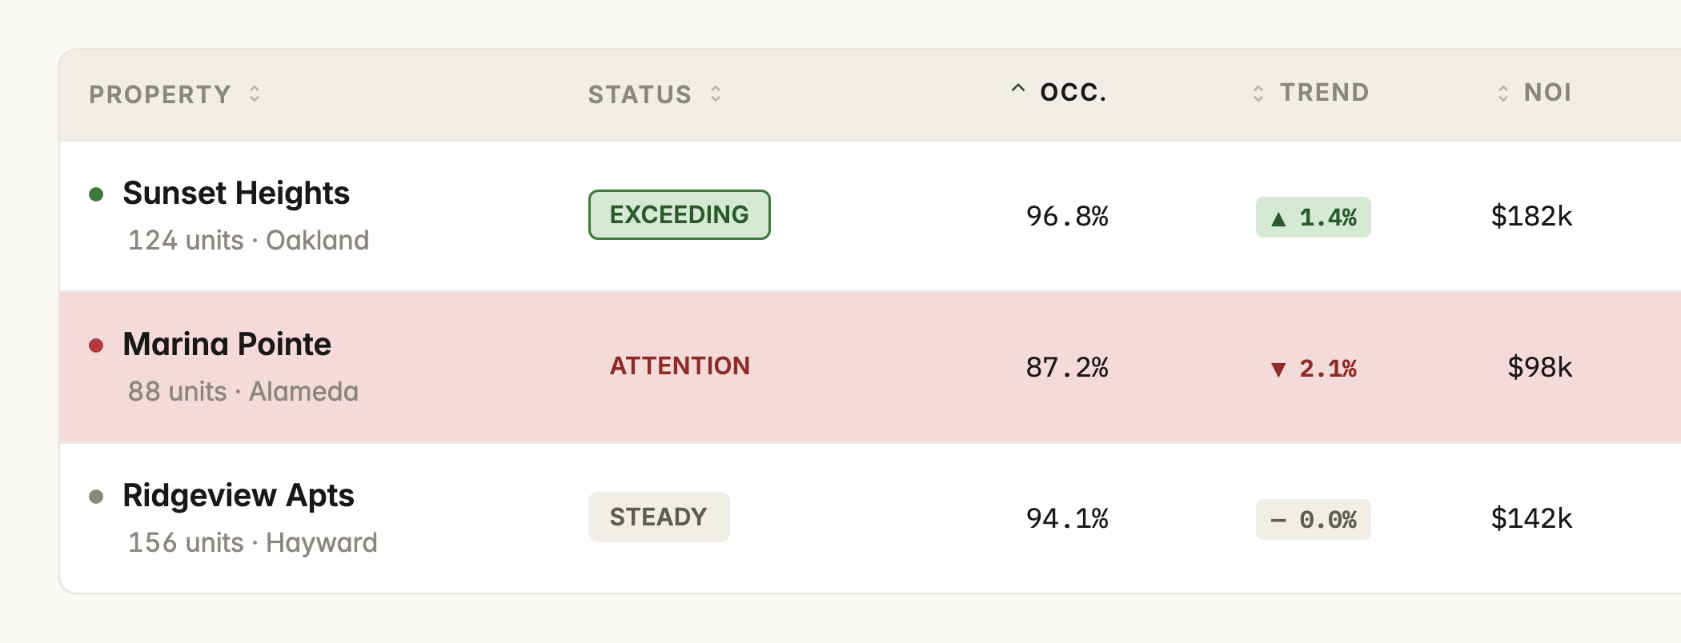Click ascending caret next to OCC. header
The image size is (1681, 643).
[x=1017, y=89]
